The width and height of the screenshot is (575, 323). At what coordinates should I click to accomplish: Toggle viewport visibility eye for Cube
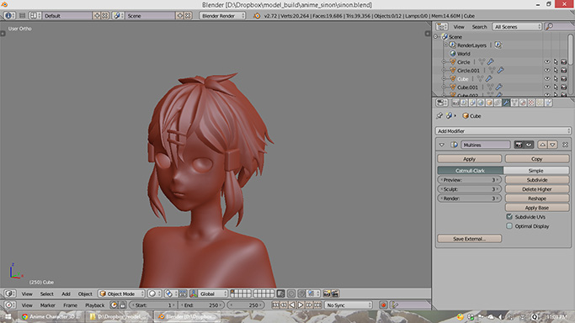(x=547, y=79)
